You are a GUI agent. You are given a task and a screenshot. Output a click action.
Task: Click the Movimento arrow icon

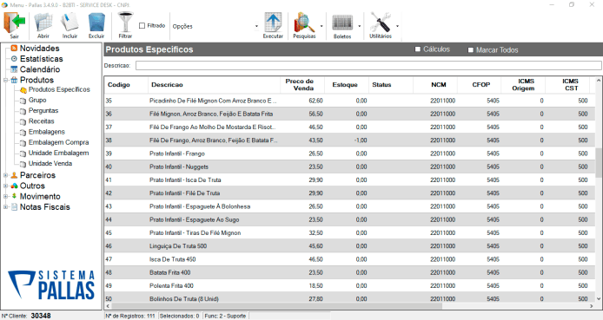tap(14, 197)
